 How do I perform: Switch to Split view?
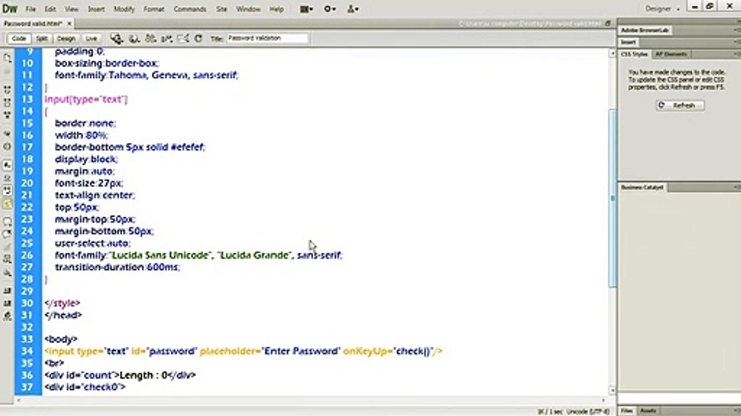click(x=42, y=39)
